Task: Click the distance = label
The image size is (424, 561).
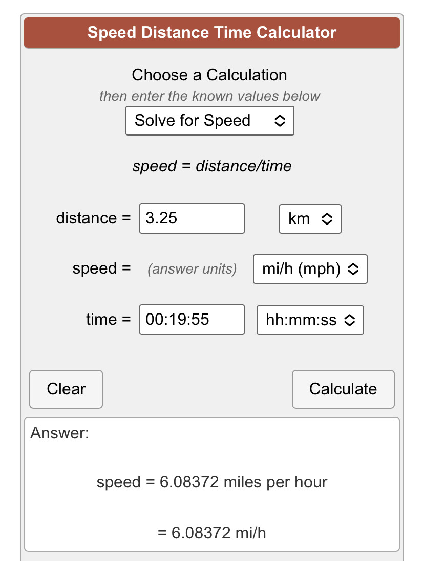Action: (94, 218)
